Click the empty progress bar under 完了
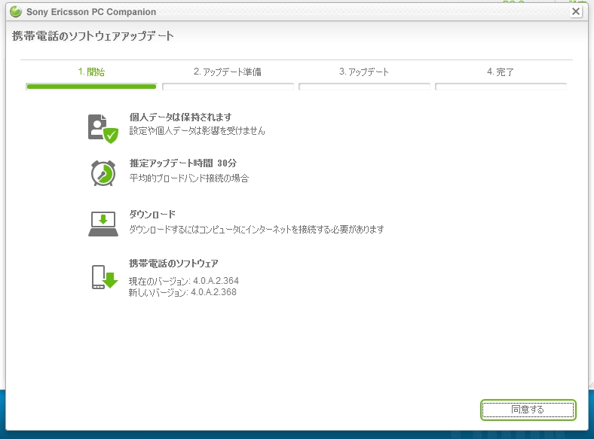The height and width of the screenshot is (439, 594). 501,87
